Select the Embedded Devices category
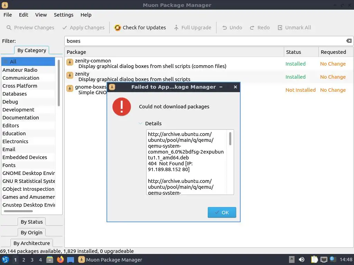The height and width of the screenshot is (265, 354). (28, 157)
